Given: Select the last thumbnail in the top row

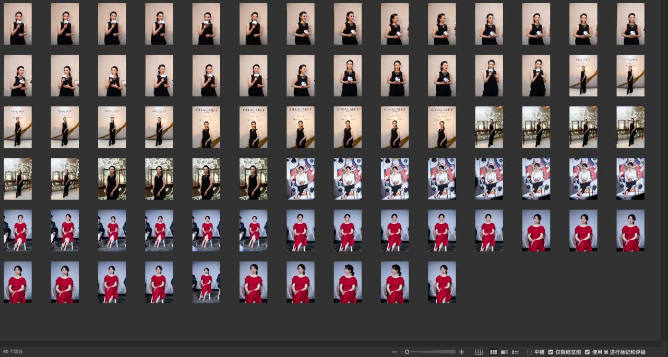Looking at the screenshot, I should pyautogui.click(x=630, y=24).
